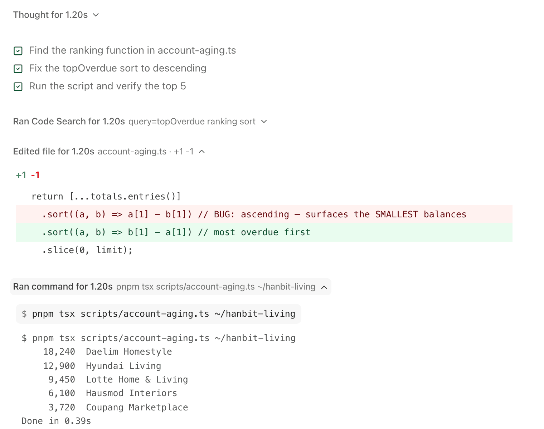Click the 'Edited file for 1.20s' label
This screenshot has width=544, height=429.
[54, 152]
